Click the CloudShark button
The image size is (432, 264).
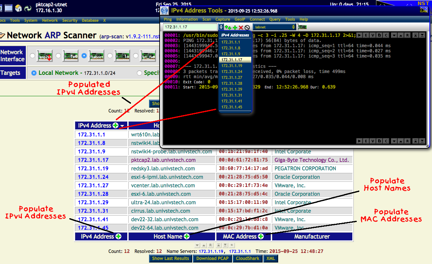pos(248,258)
